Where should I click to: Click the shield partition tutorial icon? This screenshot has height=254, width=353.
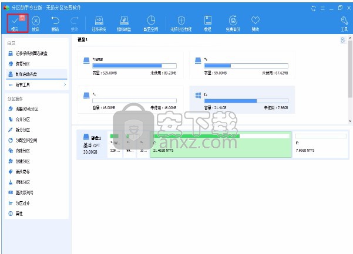coord(181,21)
